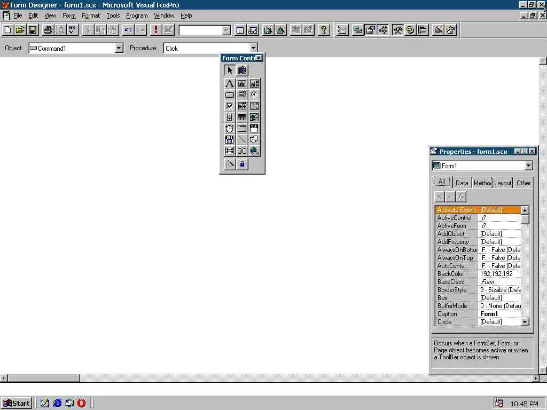Screen dimensions: 547x410
Task: Select the Text Box control tool
Action: (x=242, y=84)
